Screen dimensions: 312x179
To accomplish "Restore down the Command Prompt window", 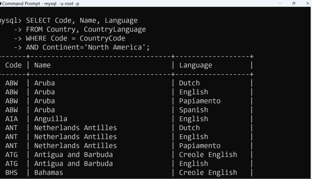I will pyautogui.click(x=294, y=3).
